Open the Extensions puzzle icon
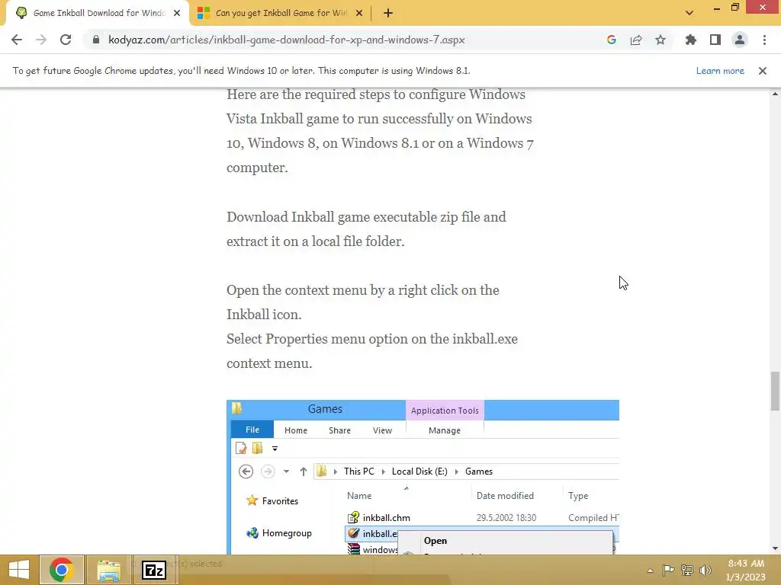Screen dimensions: 781x585 click(x=690, y=40)
